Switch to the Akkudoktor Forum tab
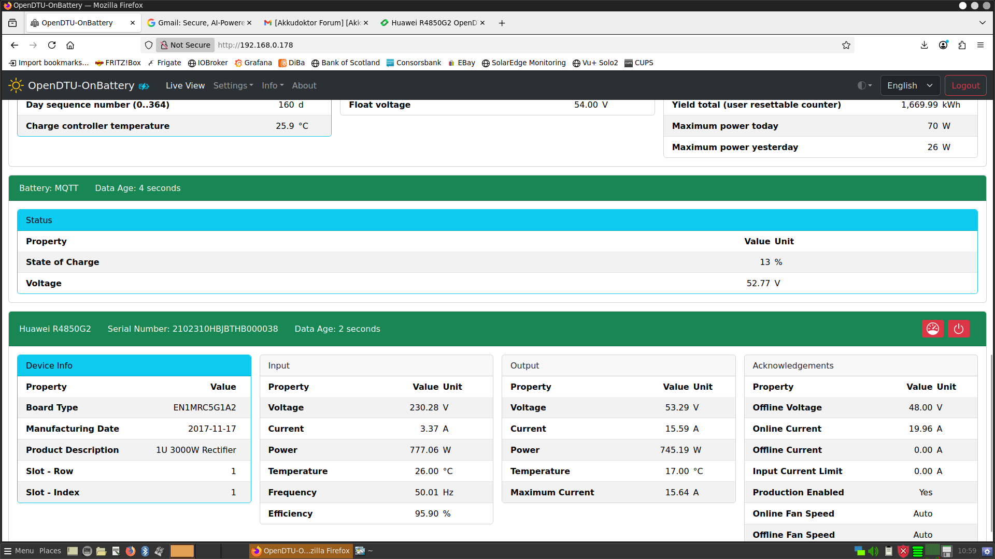Viewport: 995px width, 559px height. click(316, 23)
